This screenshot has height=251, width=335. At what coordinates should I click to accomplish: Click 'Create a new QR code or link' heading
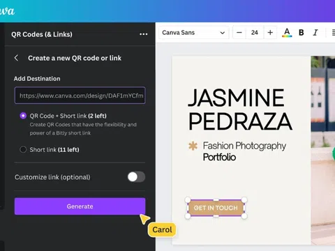(x=75, y=58)
